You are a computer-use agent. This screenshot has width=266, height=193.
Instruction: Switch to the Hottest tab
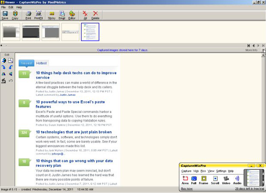click(42, 63)
